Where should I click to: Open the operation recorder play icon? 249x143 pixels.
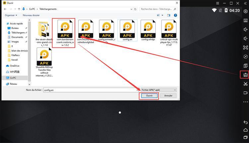245,56
